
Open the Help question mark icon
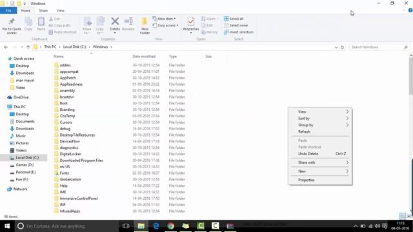pos(410,10)
